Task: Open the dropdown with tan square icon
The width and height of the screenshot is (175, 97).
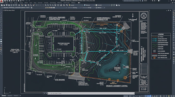Action: tap(103, 5)
